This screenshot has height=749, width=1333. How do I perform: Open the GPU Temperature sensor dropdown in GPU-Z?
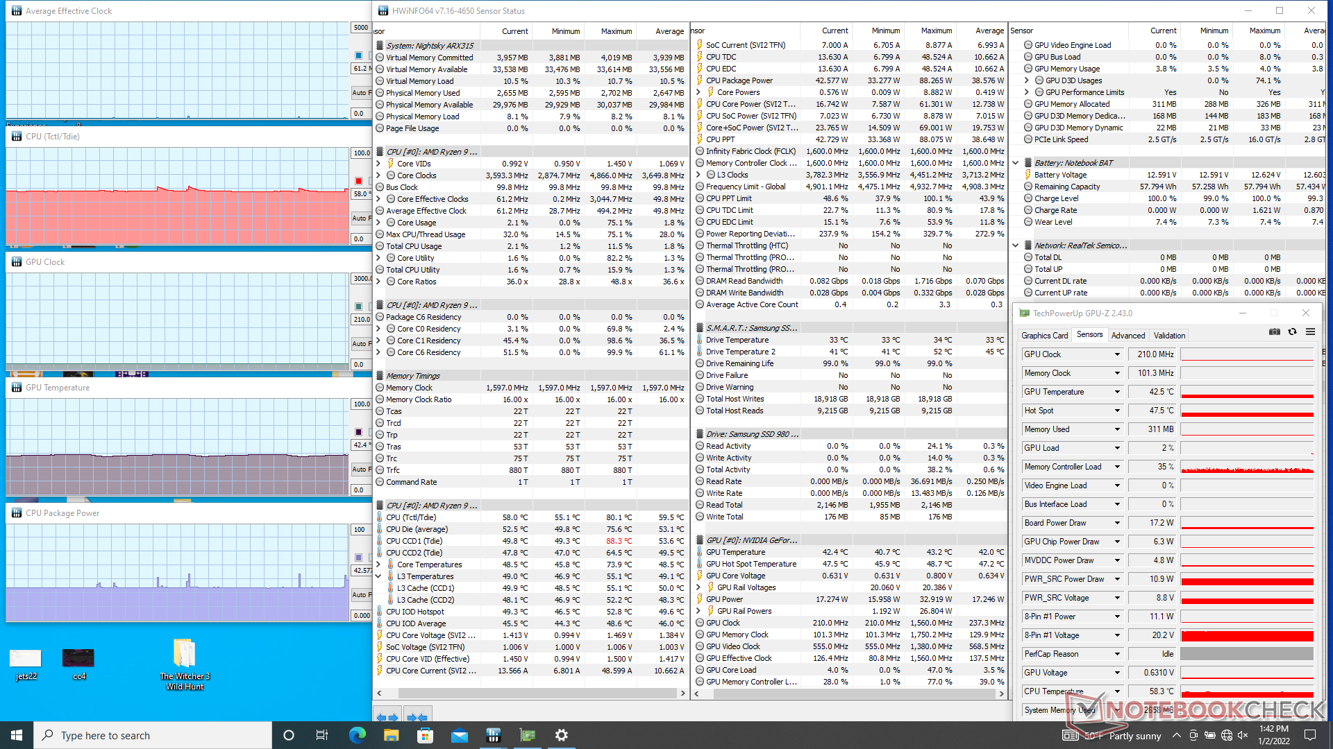coord(1117,392)
